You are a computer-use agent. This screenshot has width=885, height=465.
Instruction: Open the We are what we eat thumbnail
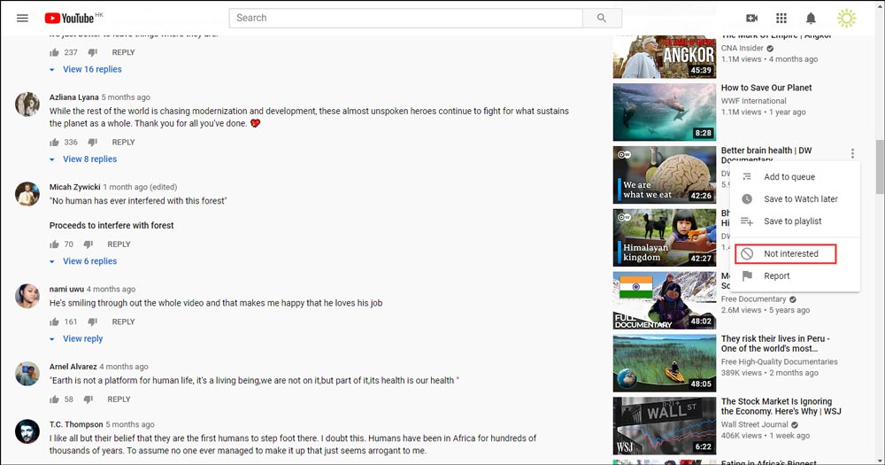pyautogui.click(x=665, y=174)
